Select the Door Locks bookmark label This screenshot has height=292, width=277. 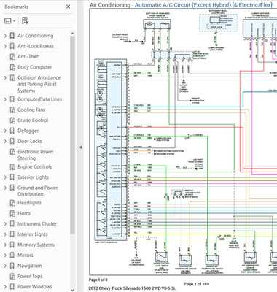[30, 141]
